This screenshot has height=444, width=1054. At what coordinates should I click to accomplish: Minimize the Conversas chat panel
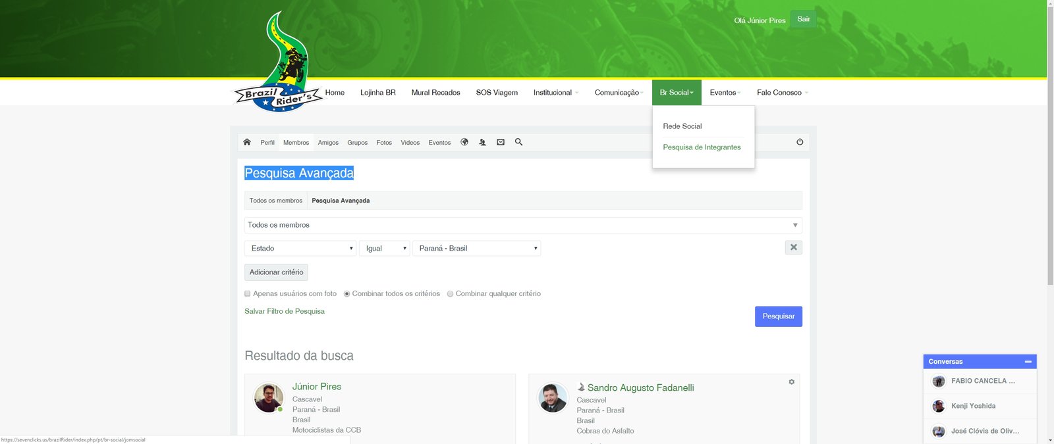(1028, 362)
